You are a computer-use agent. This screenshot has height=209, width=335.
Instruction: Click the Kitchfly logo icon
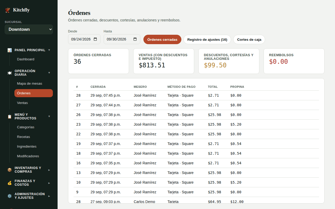(x=8, y=10)
